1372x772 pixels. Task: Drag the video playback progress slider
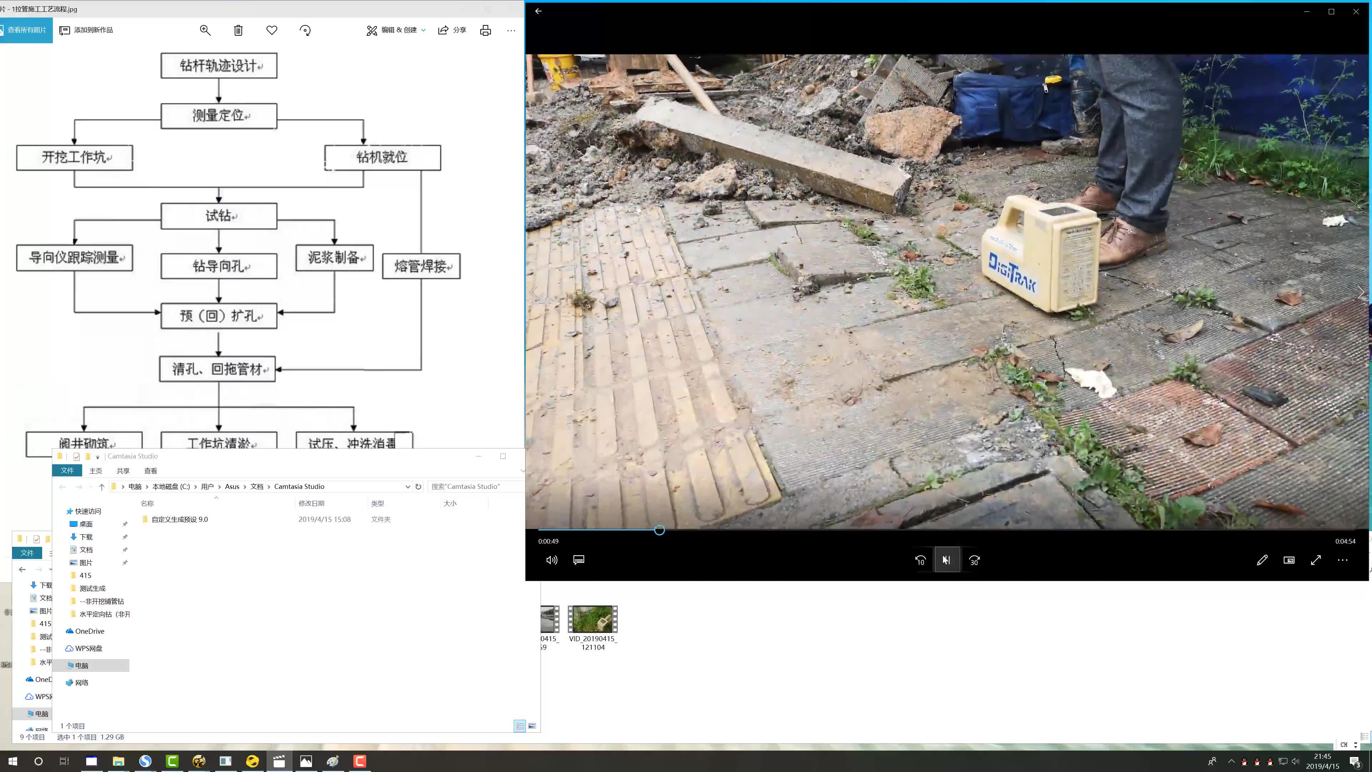pyautogui.click(x=660, y=530)
